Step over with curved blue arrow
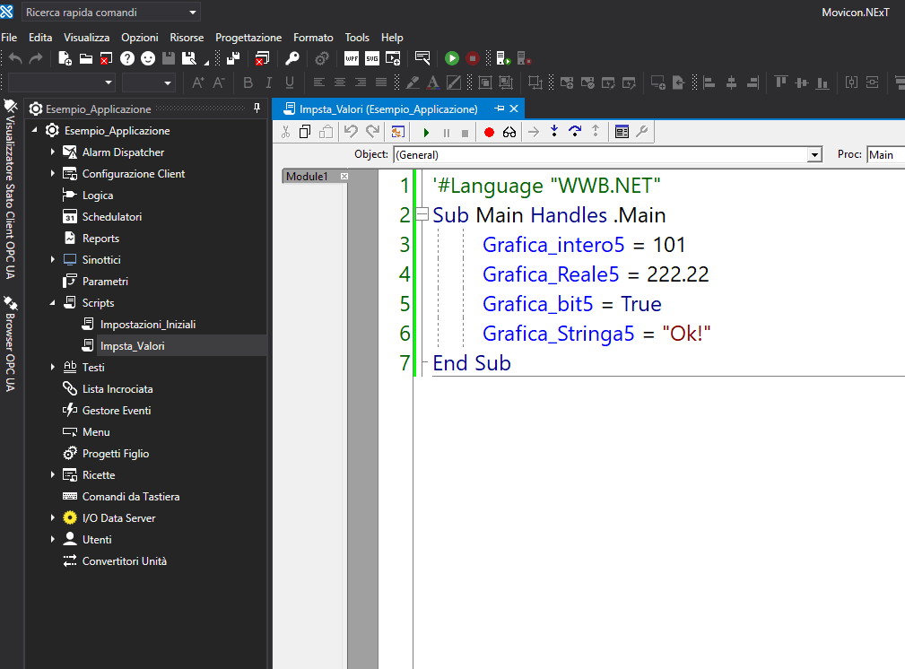The height and width of the screenshot is (669, 905). pyautogui.click(x=575, y=132)
